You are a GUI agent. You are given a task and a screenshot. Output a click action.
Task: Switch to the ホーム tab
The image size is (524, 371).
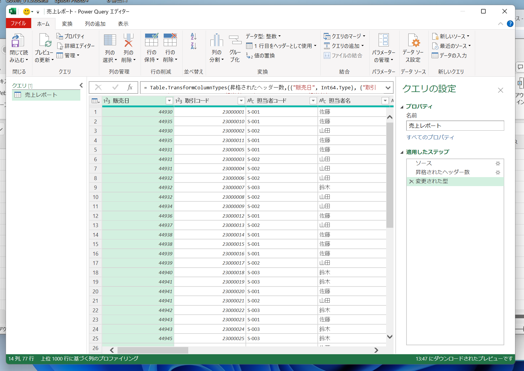tap(43, 24)
